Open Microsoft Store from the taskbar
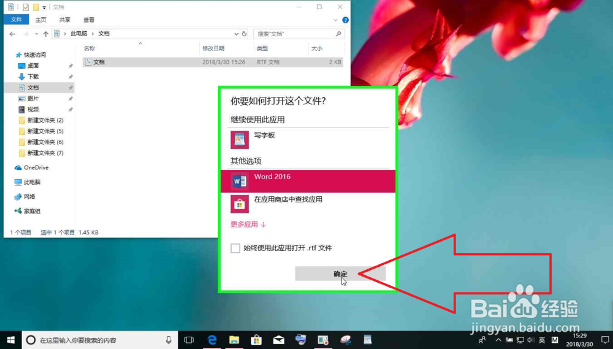This screenshot has height=349, width=613. pos(256,340)
